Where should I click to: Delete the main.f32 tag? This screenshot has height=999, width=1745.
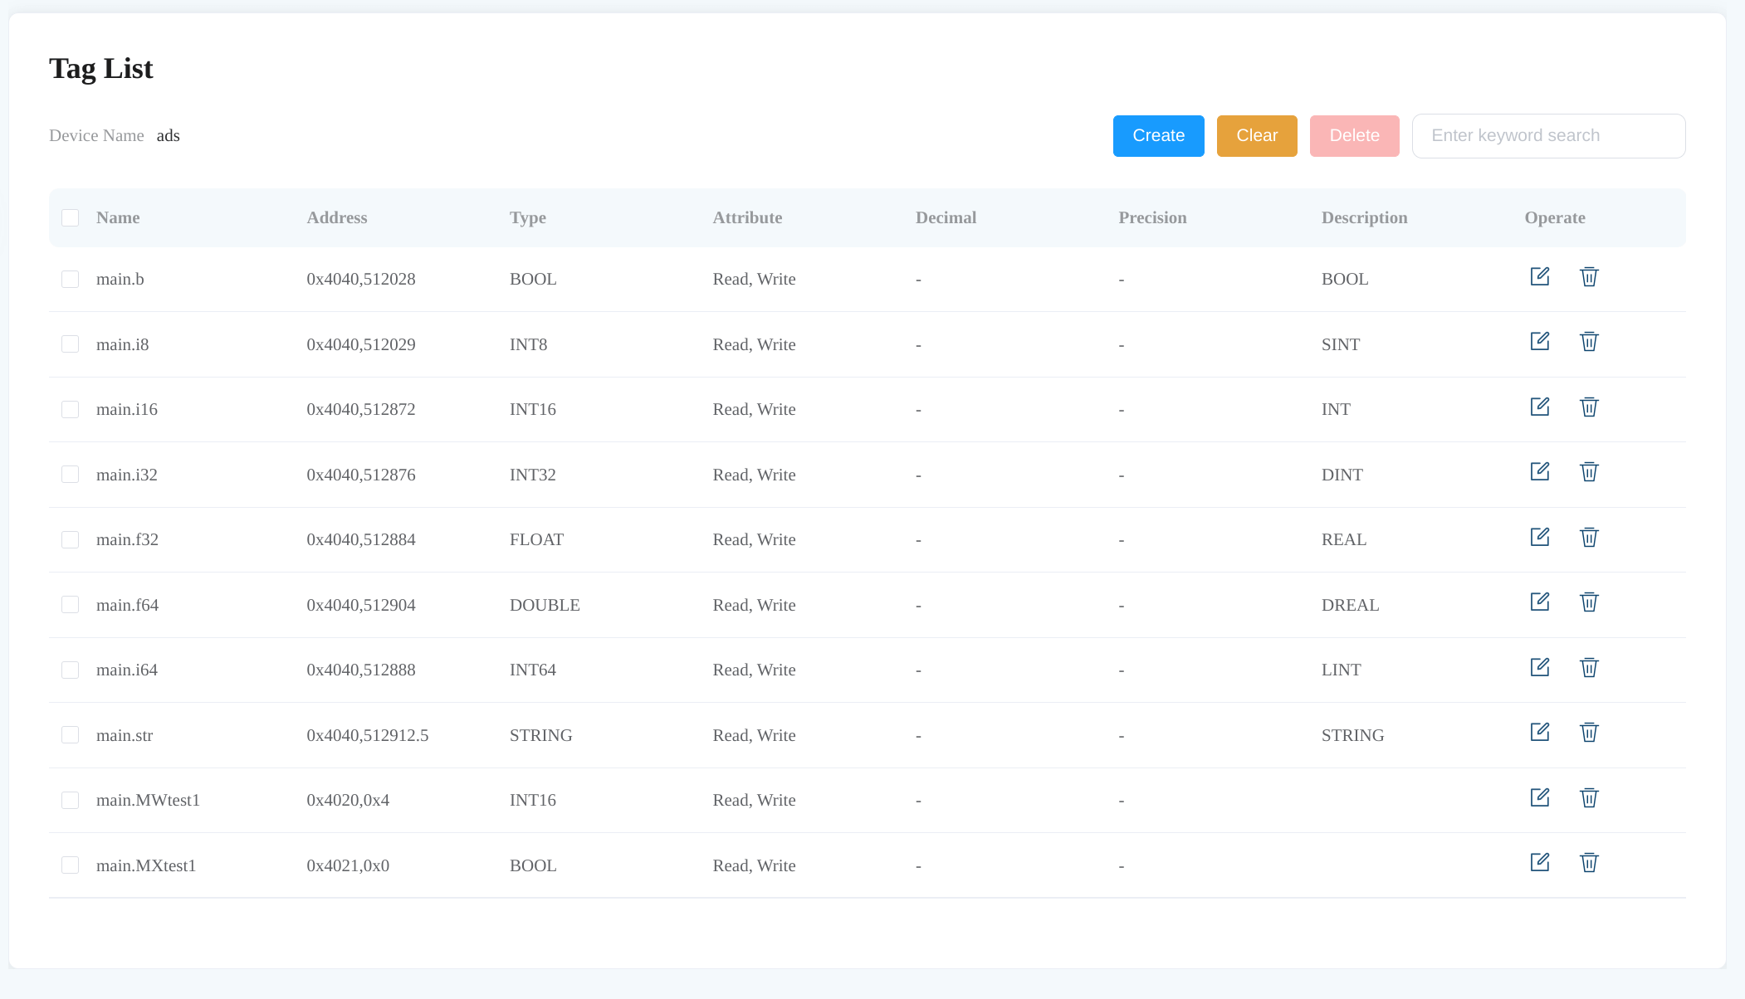click(x=1589, y=537)
